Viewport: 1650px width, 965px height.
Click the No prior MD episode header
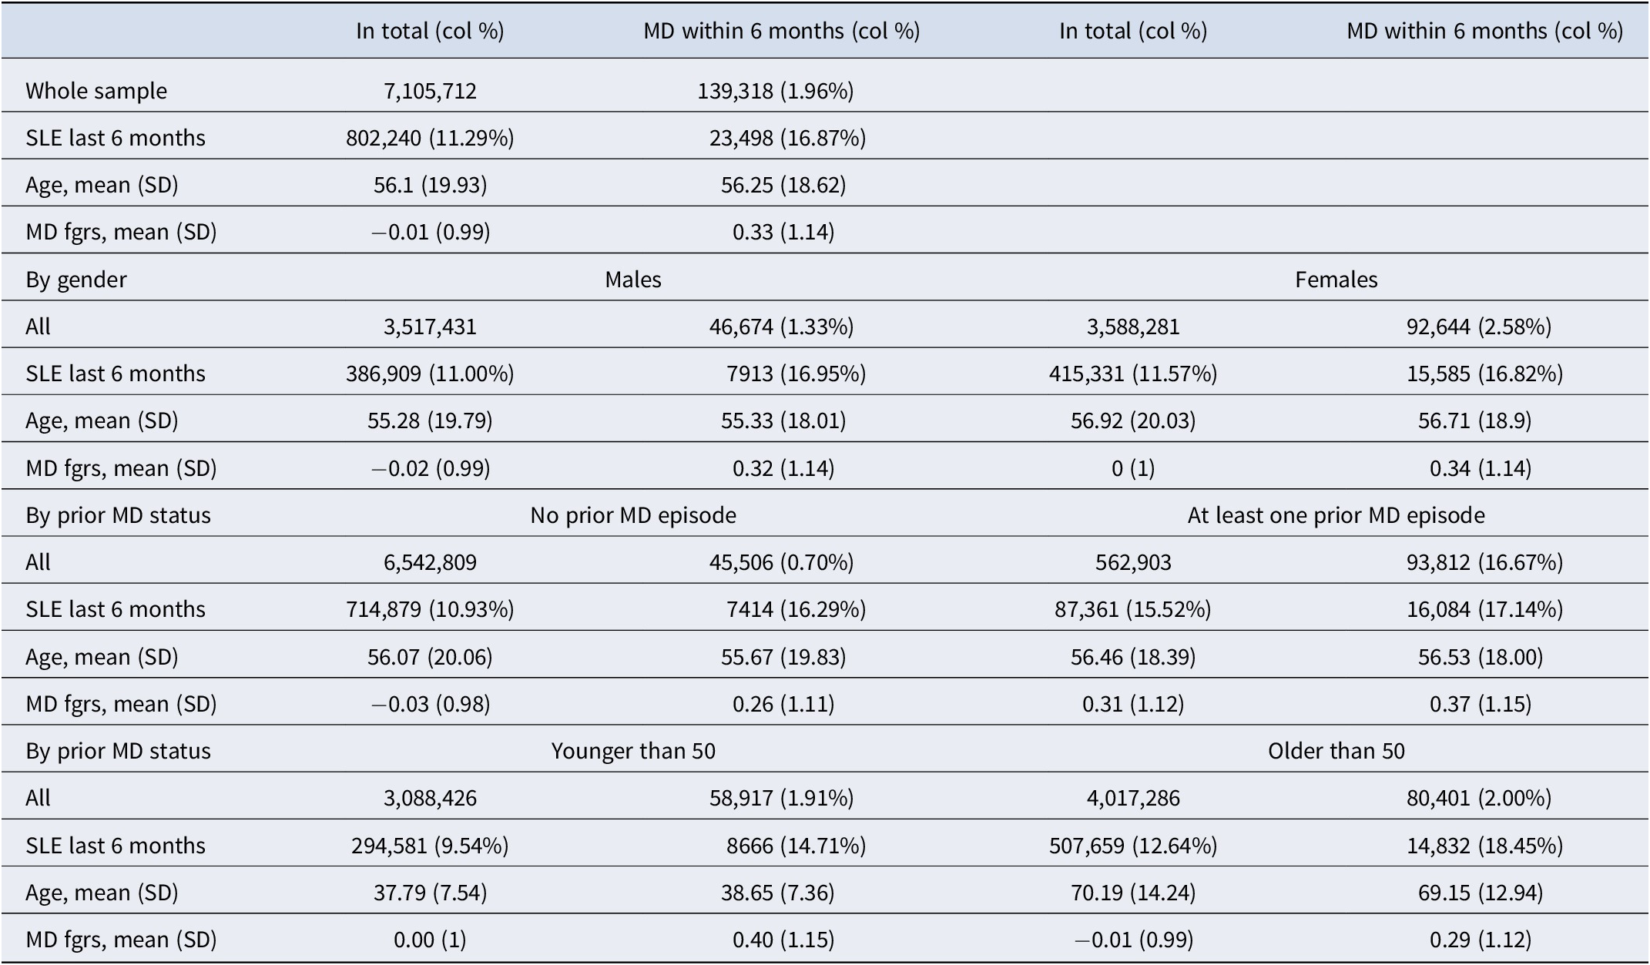click(632, 514)
